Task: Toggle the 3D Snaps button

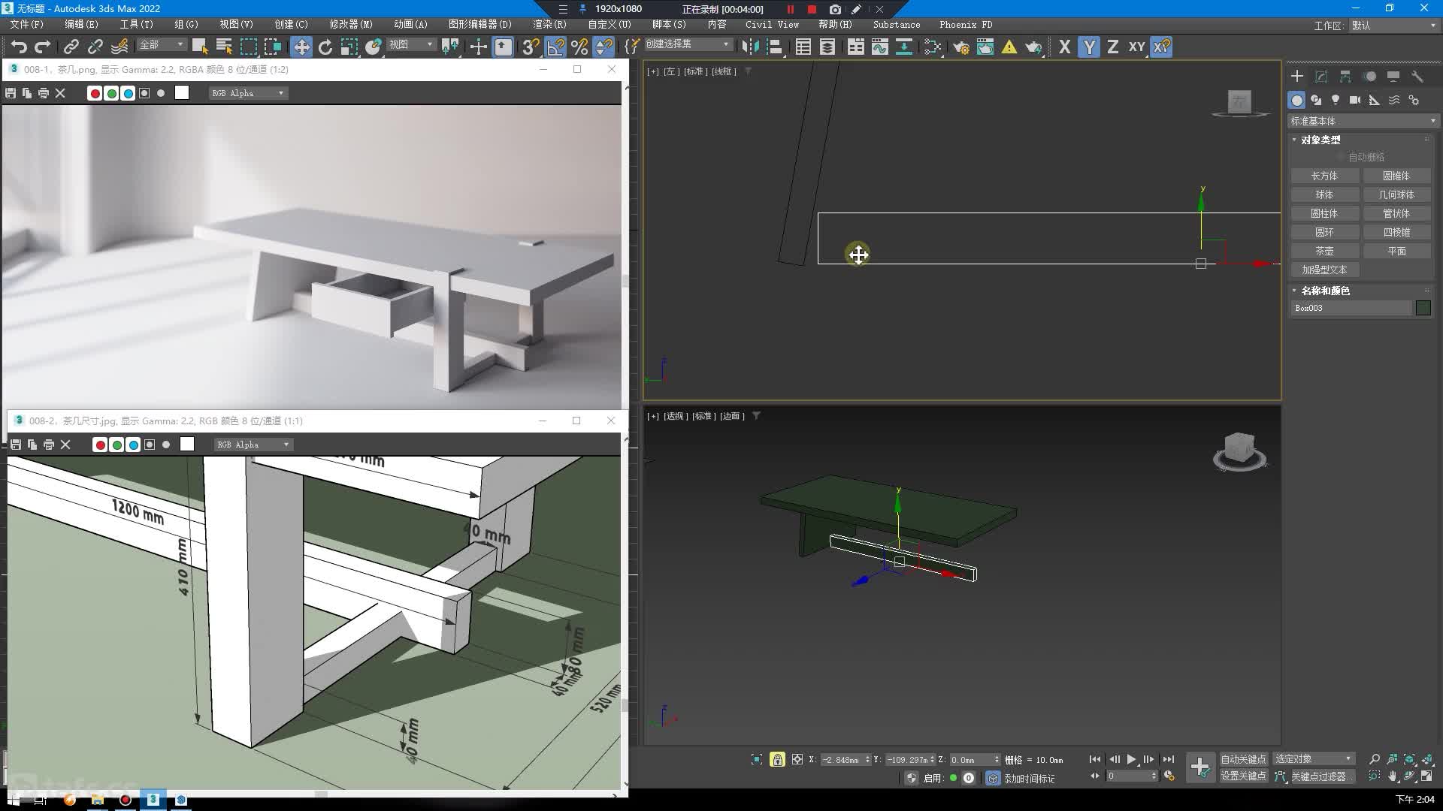Action: tap(531, 47)
